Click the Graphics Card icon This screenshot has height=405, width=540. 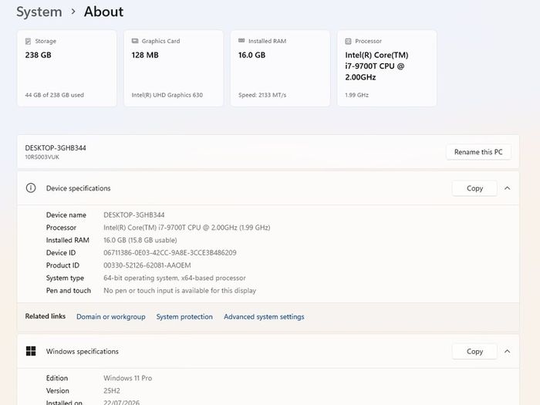[135, 41]
